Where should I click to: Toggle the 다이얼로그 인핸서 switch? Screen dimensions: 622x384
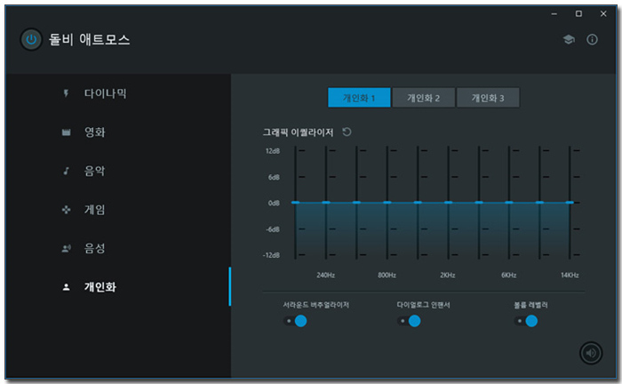(x=409, y=321)
